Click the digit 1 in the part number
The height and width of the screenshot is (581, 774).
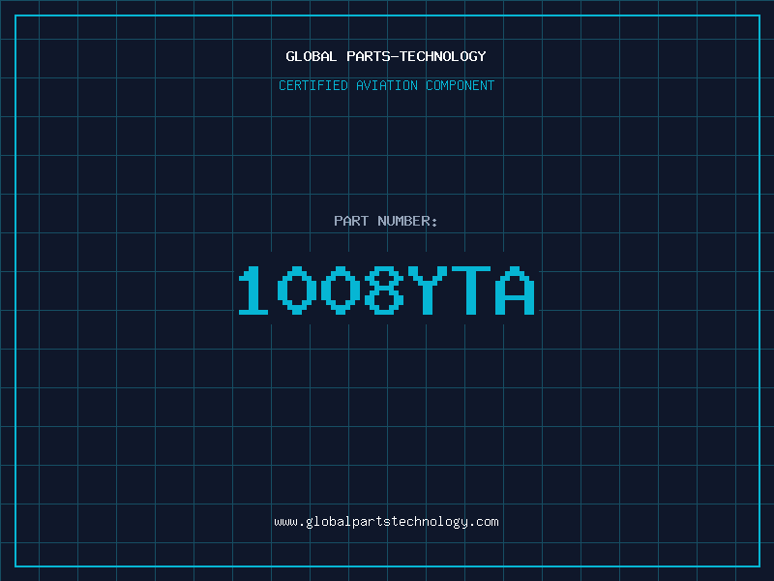tap(253, 290)
